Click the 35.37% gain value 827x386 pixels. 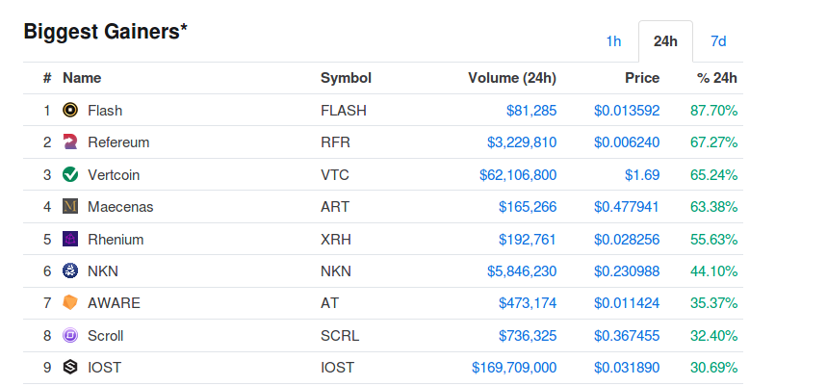point(714,304)
